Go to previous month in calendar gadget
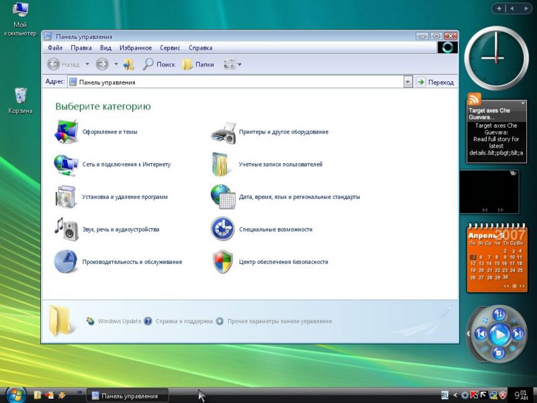 click(506, 286)
